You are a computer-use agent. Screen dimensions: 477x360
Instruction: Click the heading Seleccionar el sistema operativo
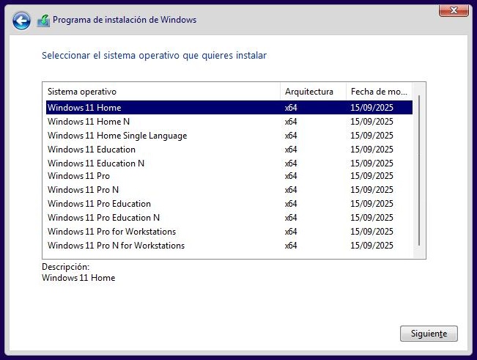[x=154, y=56]
